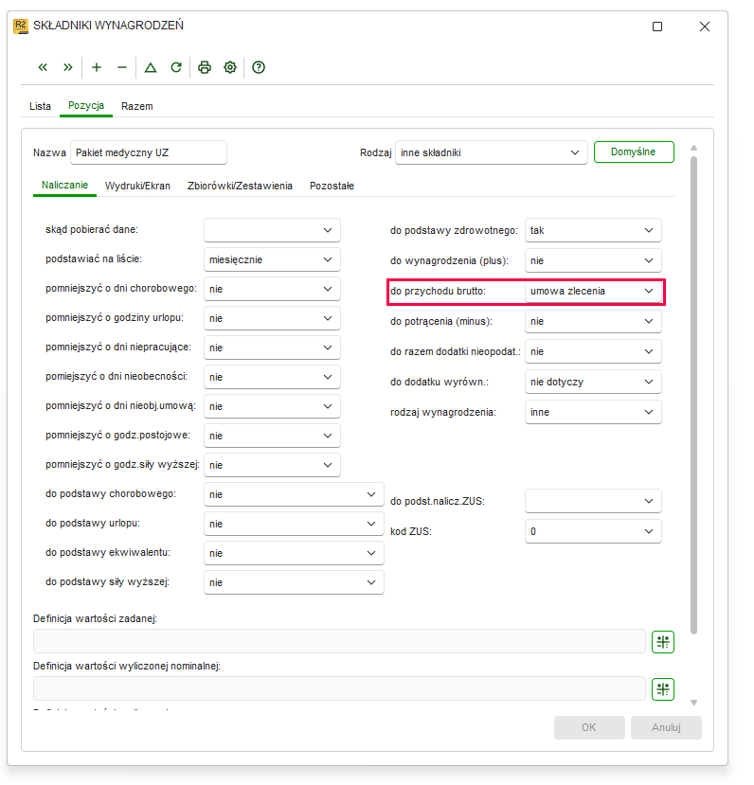Image resolution: width=754 pixels, height=785 pixels.
Task: Open formula editor for wartości wyliczonej nominalnej
Action: (663, 689)
